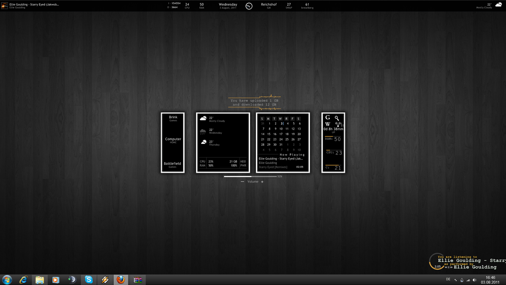This screenshot has width=506, height=285.
Task: Open the Windows Start menu orb
Action: (7, 280)
